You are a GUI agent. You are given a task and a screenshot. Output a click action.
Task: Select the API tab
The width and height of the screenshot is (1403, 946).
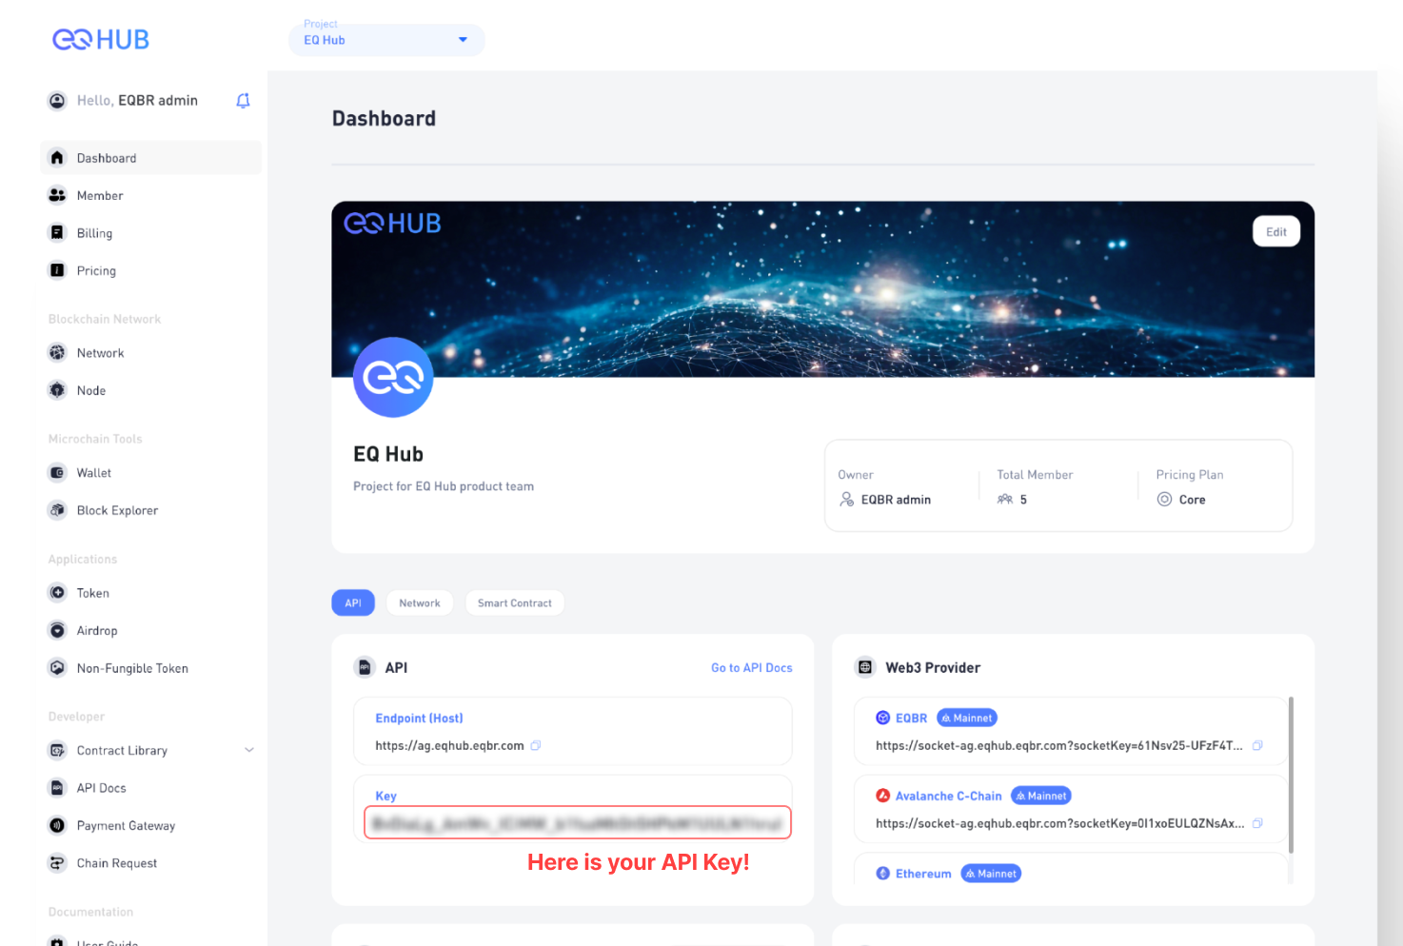coord(353,603)
